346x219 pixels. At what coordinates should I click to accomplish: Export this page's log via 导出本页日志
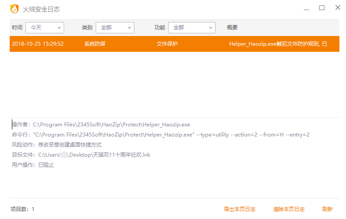tap(239, 209)
